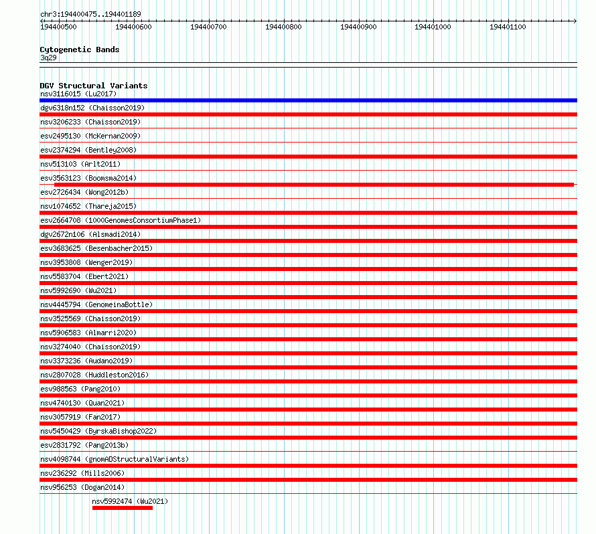The width and height of the screenshot is (596, 534).
Task: Select nsv4740130 (Quan2021) entry
Action: [x=82, y=403]
